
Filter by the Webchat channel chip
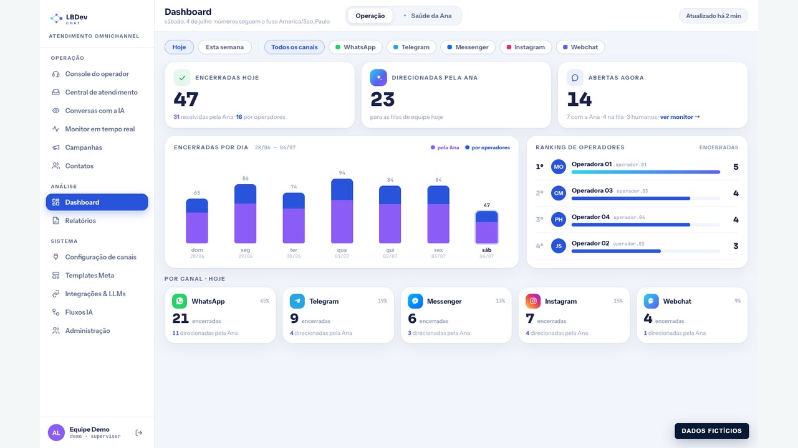[580, 47]
